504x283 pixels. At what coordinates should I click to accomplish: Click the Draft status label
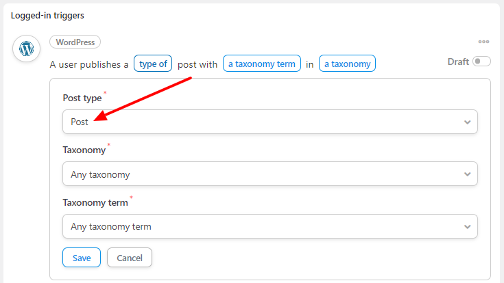pyautogui.click(x=458, y=62)
